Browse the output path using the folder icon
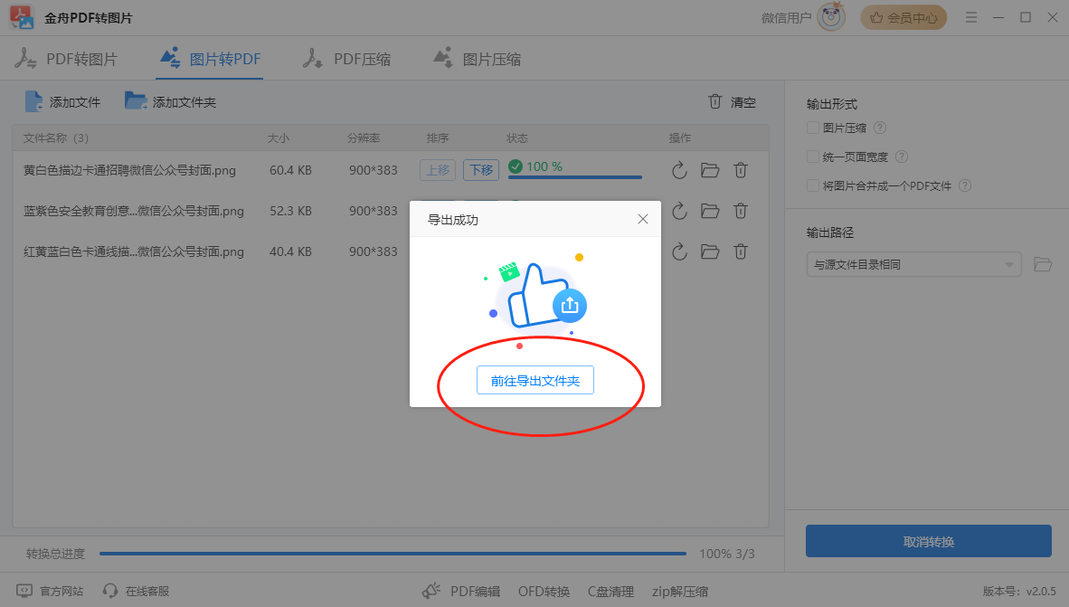 pyautogui.click(x=1043, y=264)
